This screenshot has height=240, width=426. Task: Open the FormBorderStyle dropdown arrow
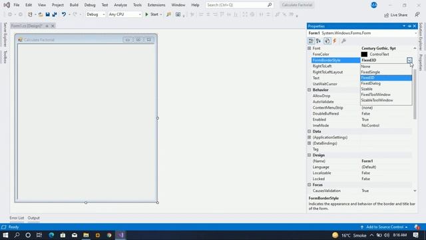(x=409, y=60)
